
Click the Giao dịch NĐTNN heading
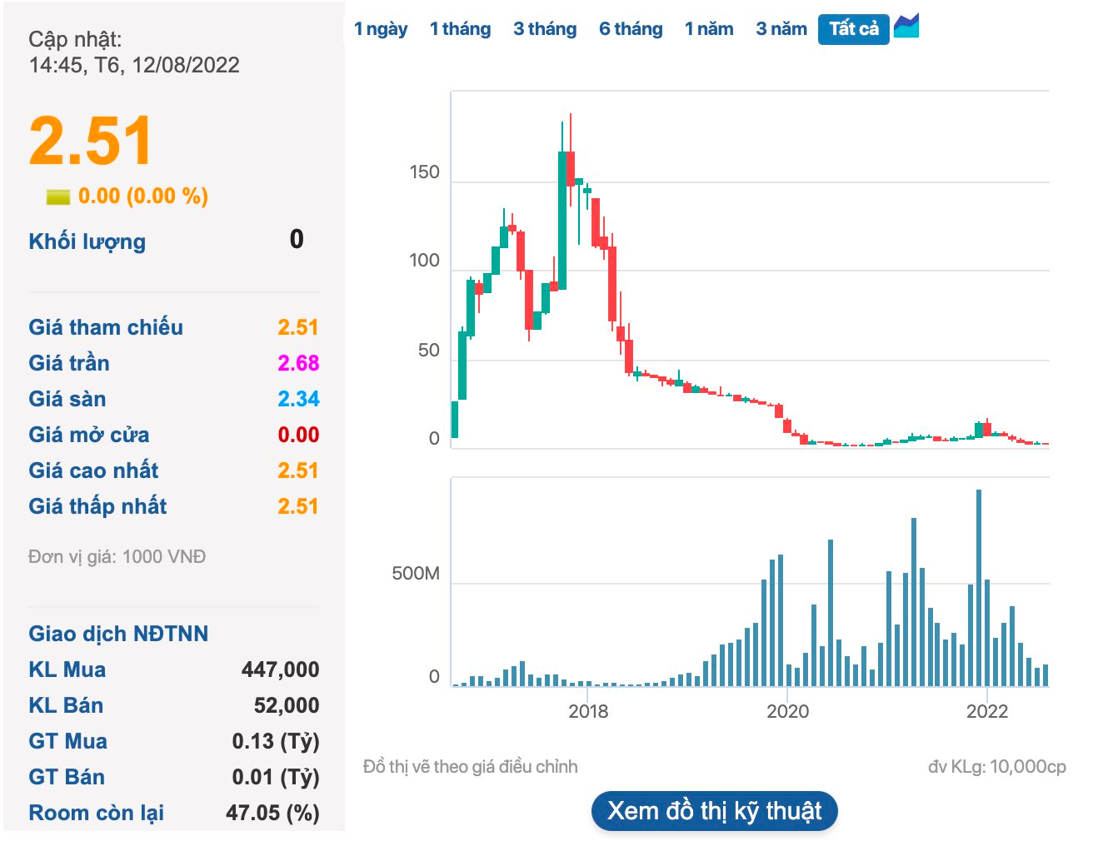(x=118, y=634)
